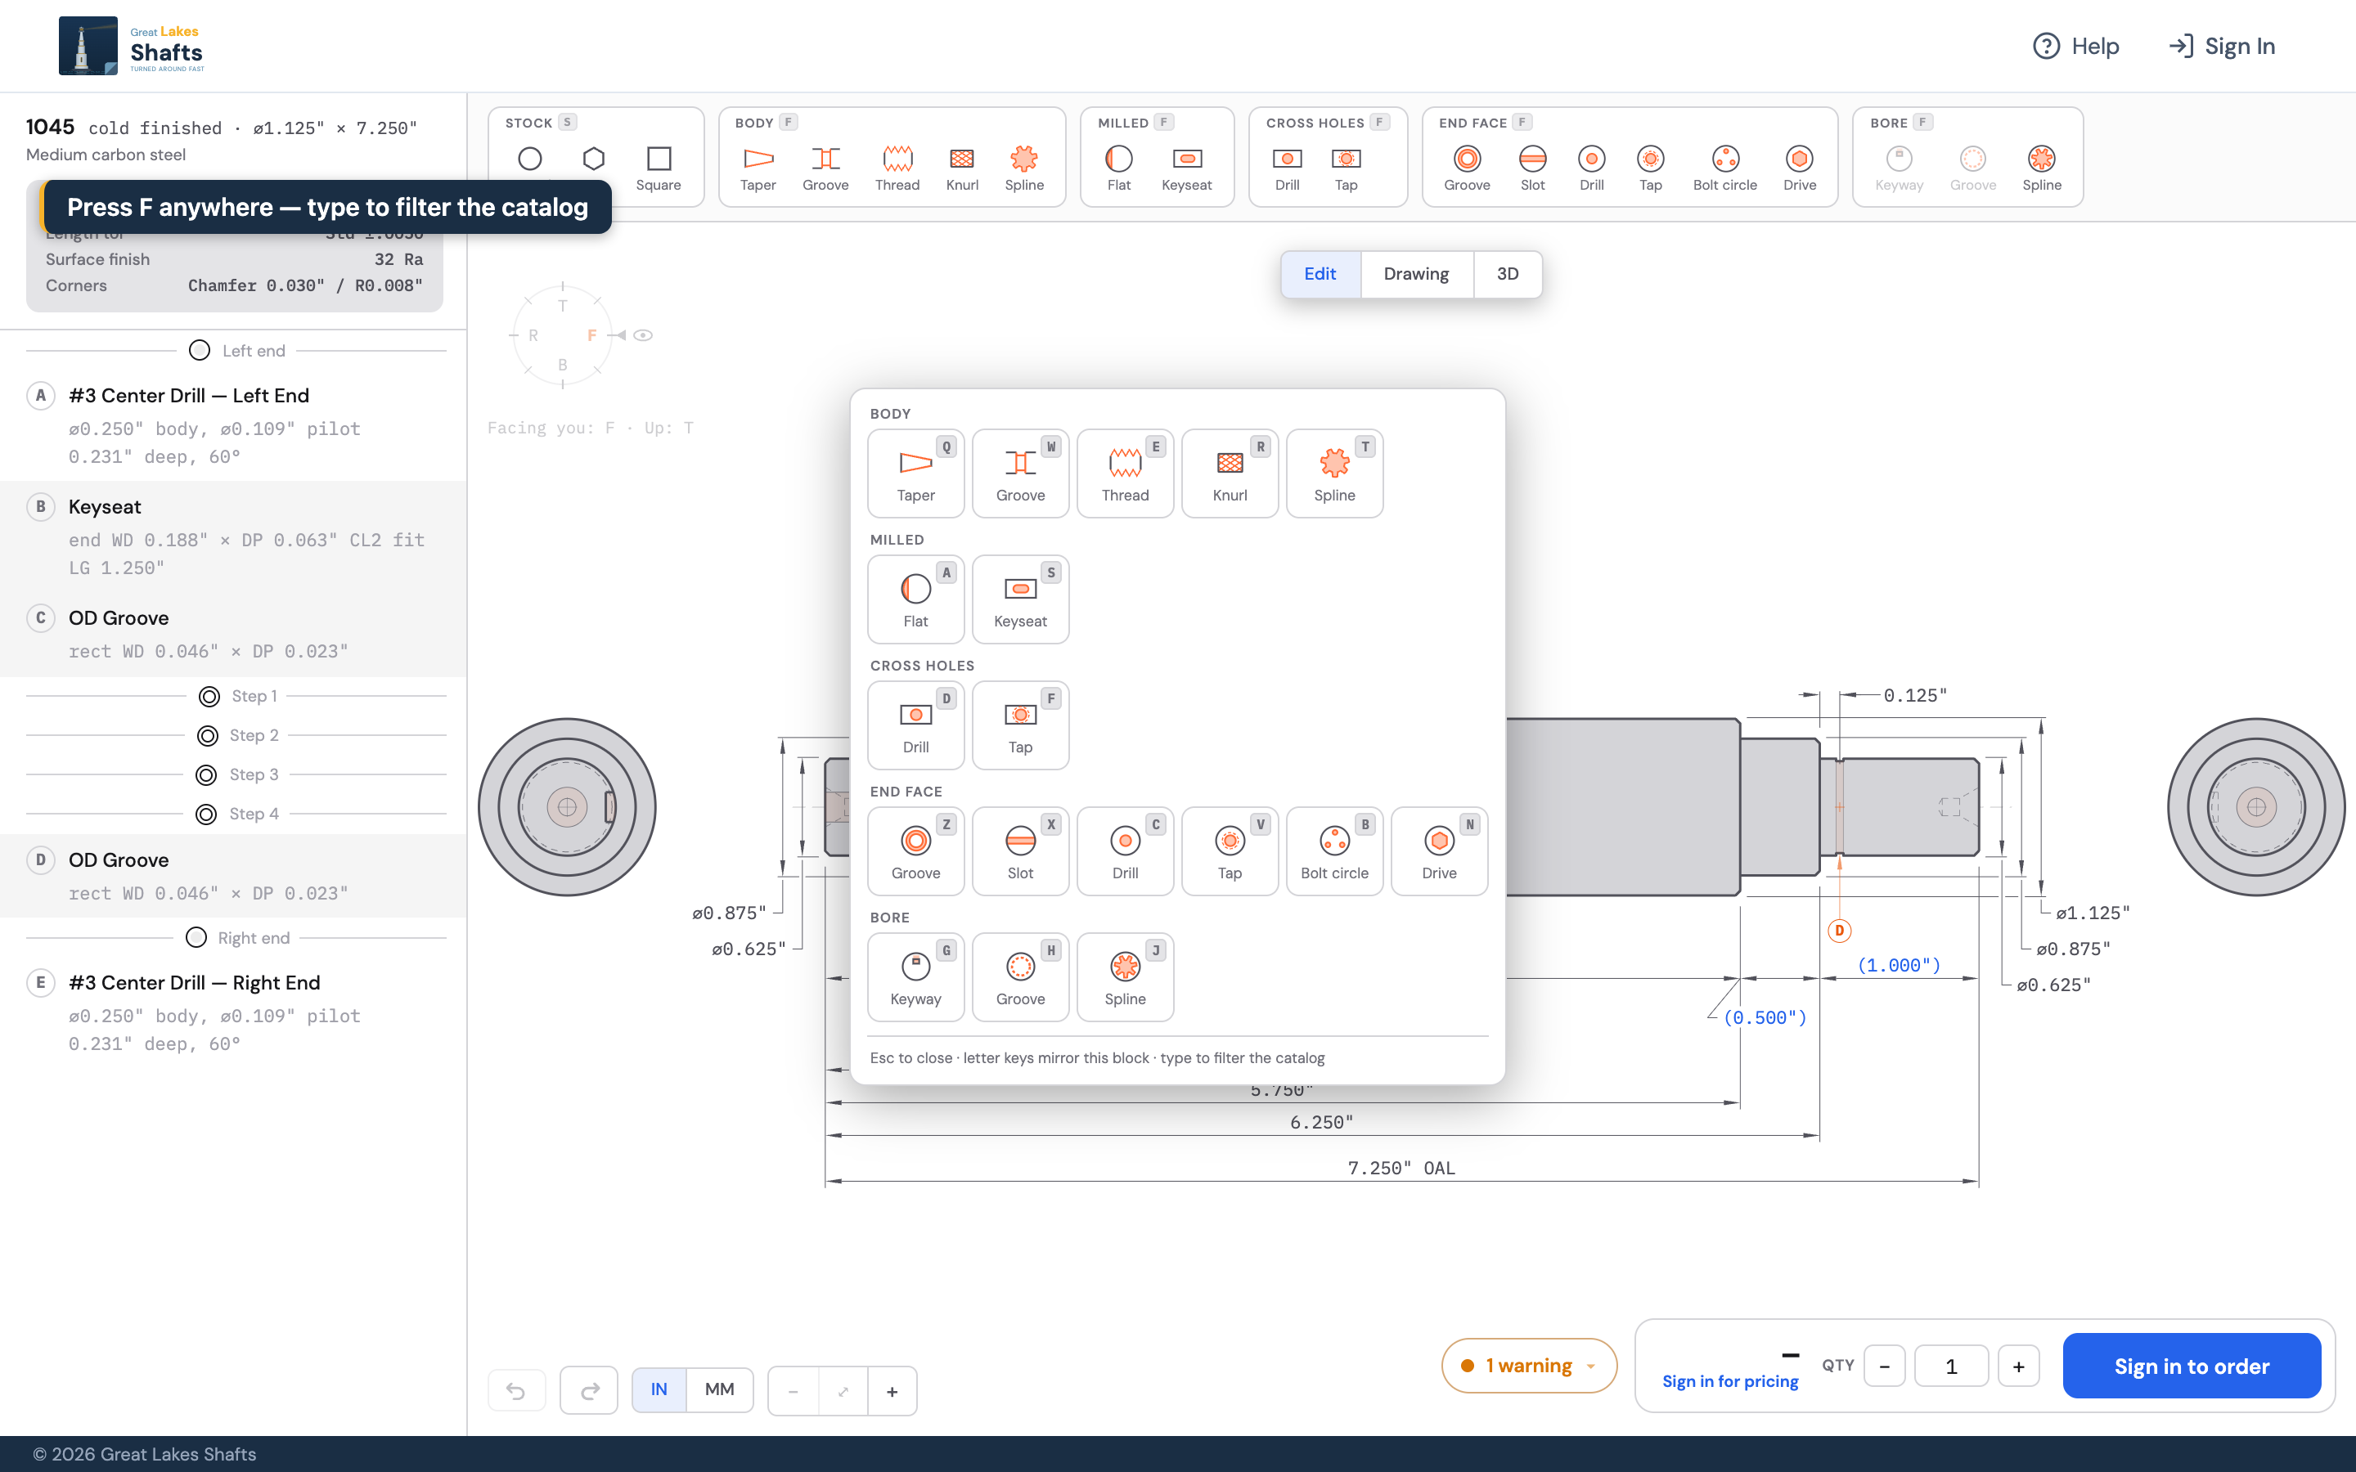Open the Right end section marker
The height and width of the screenshot is (1472, 2356).
pos(236,937)
